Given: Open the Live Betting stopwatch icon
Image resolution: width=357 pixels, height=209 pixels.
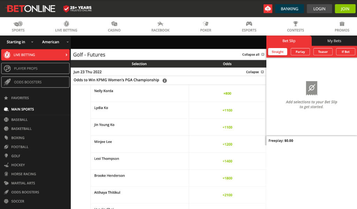Looking at the screenshot, I should click(x=66, y=24).
